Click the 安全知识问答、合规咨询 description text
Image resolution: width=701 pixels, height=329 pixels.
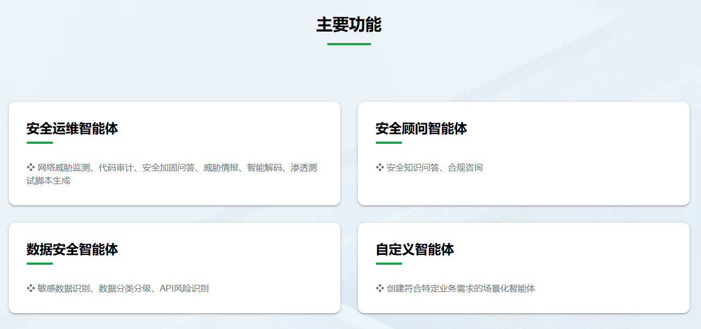tap(434, 167)
